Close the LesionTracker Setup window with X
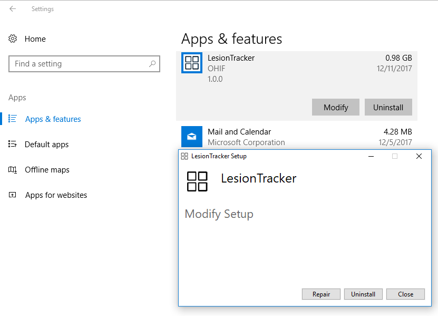 (x=418, y=156)
